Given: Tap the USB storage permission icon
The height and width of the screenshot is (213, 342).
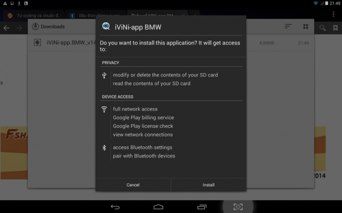Looking at the screenshot, I should (x=104, y=76).
